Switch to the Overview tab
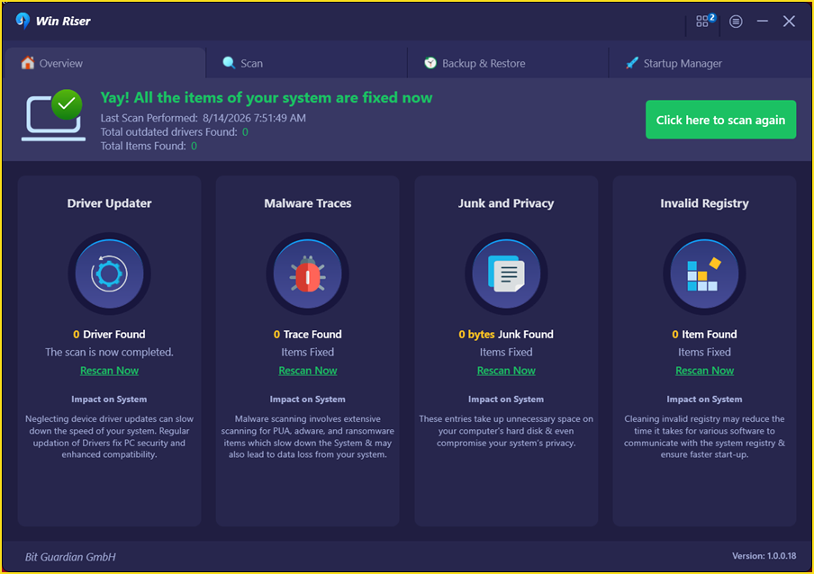Screen dimensions: 814x574 tap(104, 63)
